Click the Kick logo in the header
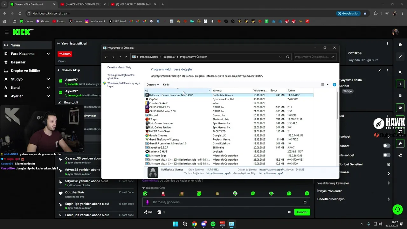The width and height of the screenshot is (407, 229). click(x=23, y=32)
